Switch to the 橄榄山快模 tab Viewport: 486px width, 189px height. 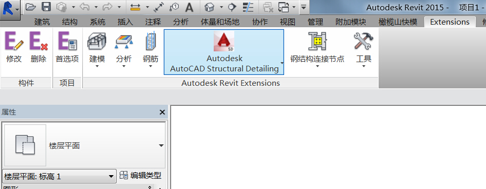coord(398,22)
